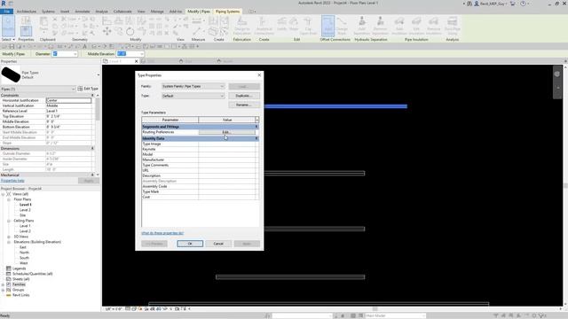Viewport: 568px width, 319px height.
Task: Open the Manage ribbon tab
Action: 157,12
